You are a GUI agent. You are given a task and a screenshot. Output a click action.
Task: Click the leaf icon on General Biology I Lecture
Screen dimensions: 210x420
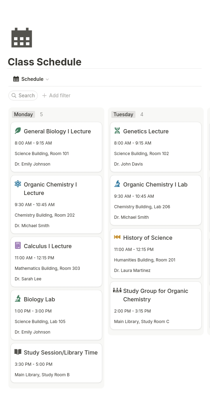(18, 131)
